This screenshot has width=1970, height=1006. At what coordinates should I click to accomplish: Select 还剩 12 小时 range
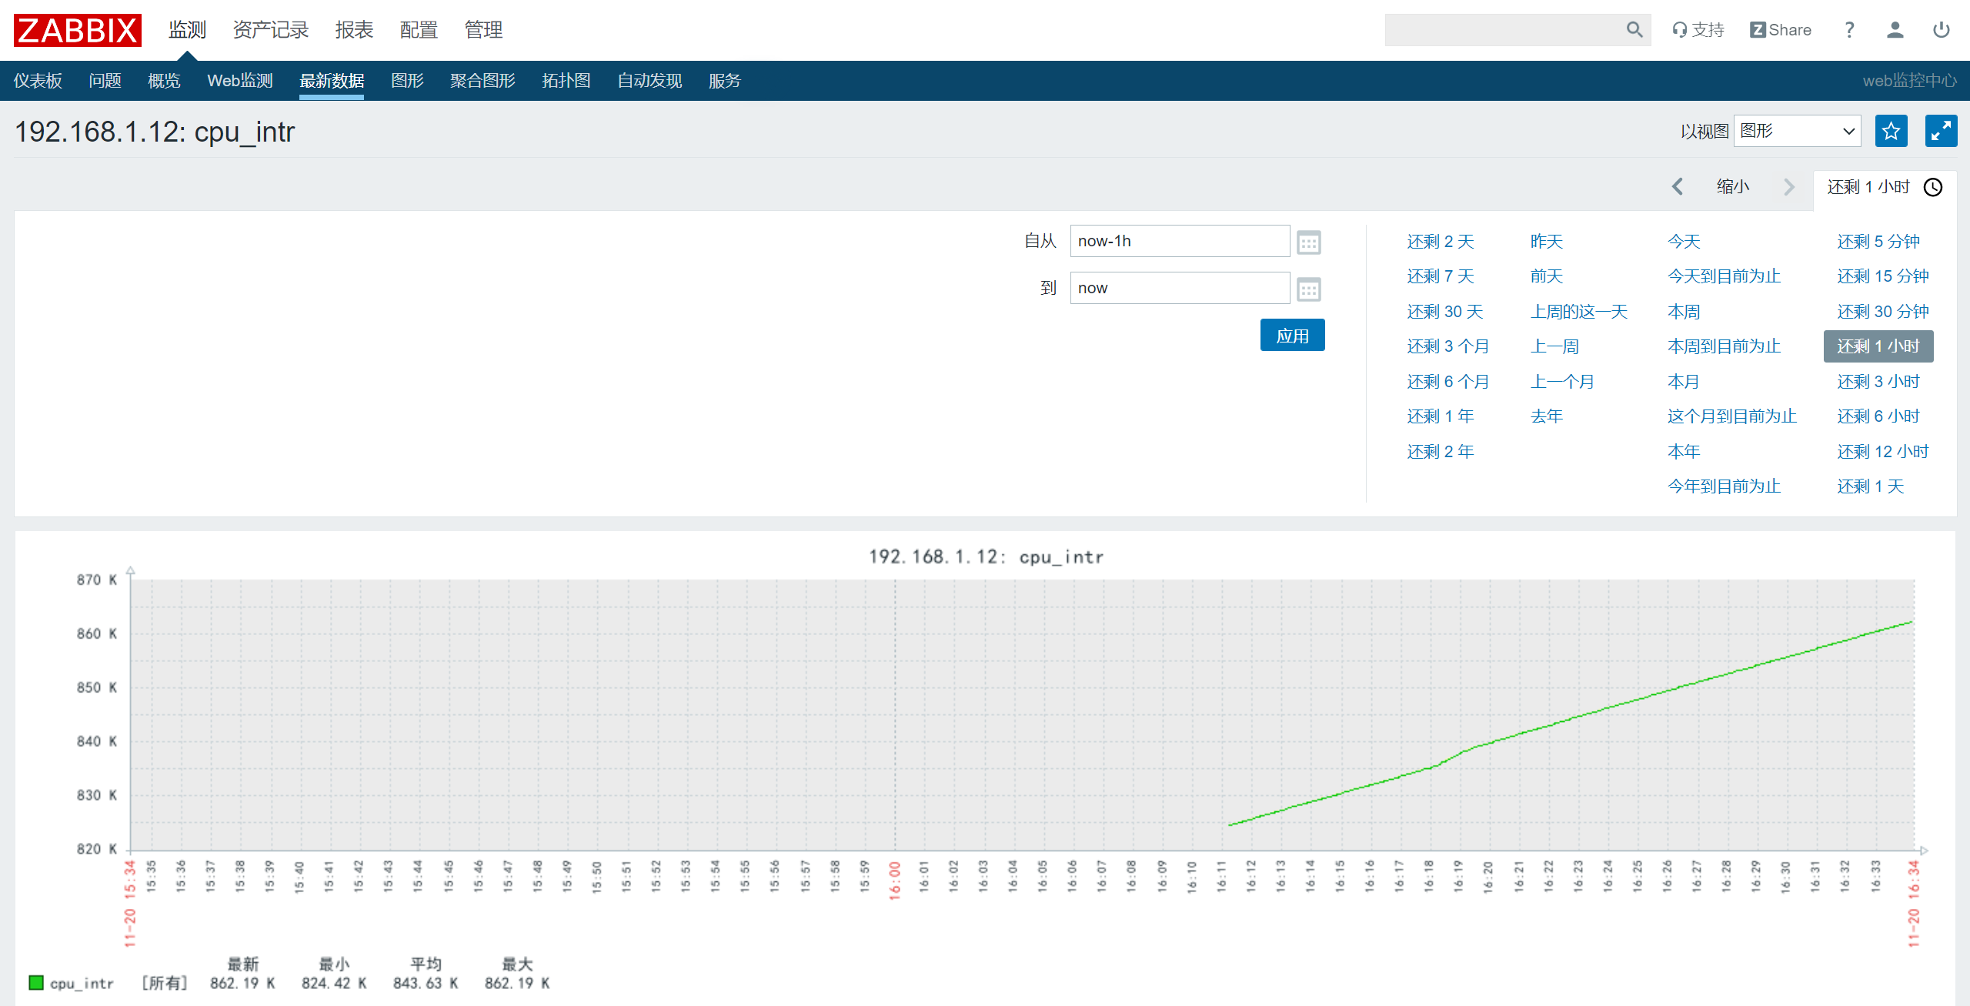[1883, 452]
